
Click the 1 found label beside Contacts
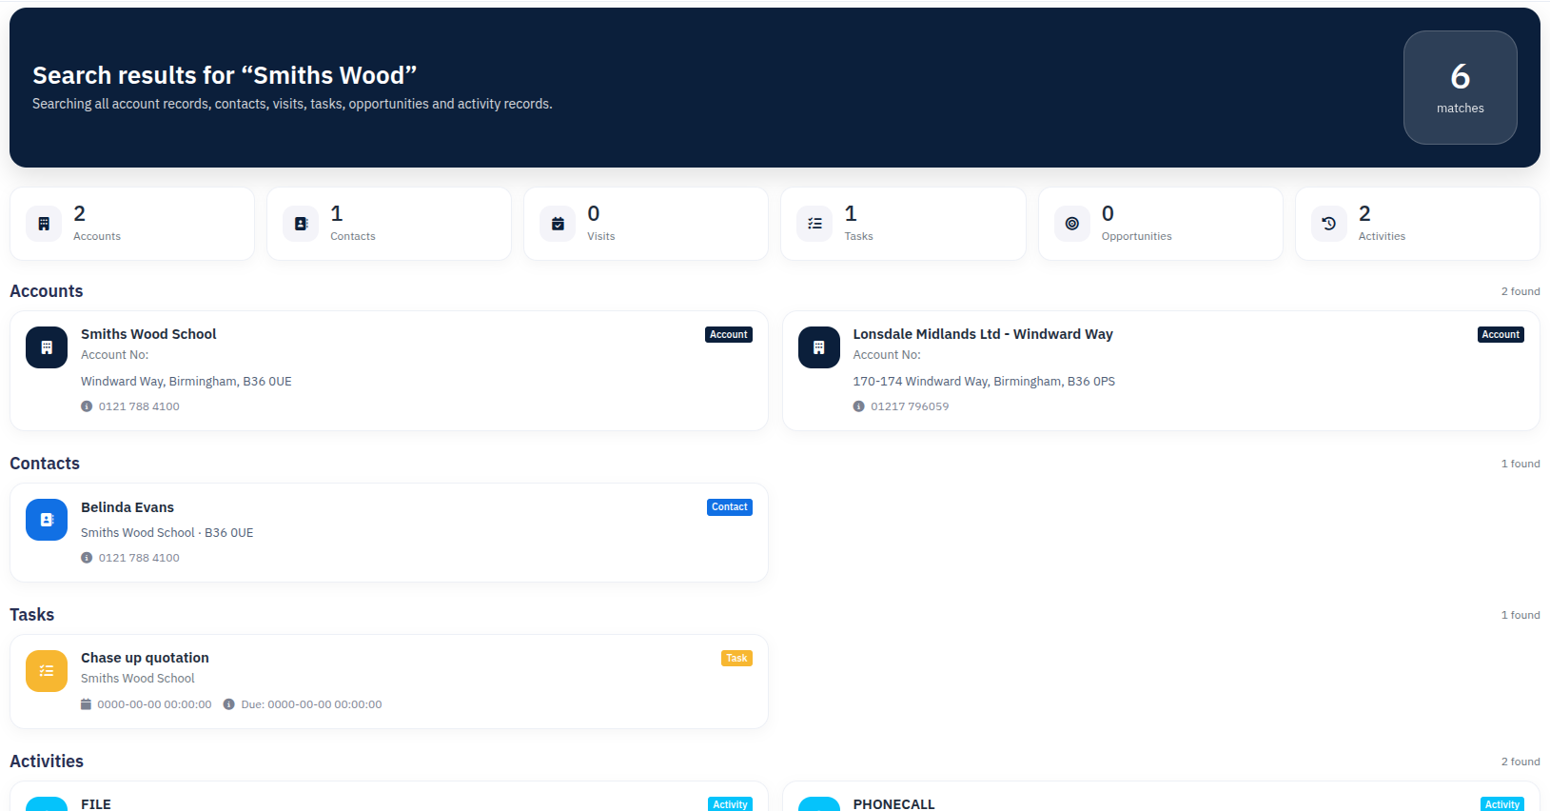(1521, 464)
